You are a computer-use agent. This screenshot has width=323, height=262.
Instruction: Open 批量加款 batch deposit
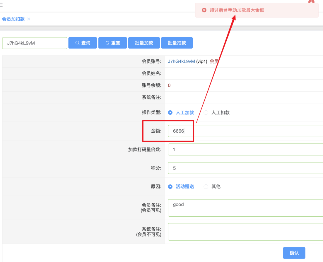tap(144, 43)
